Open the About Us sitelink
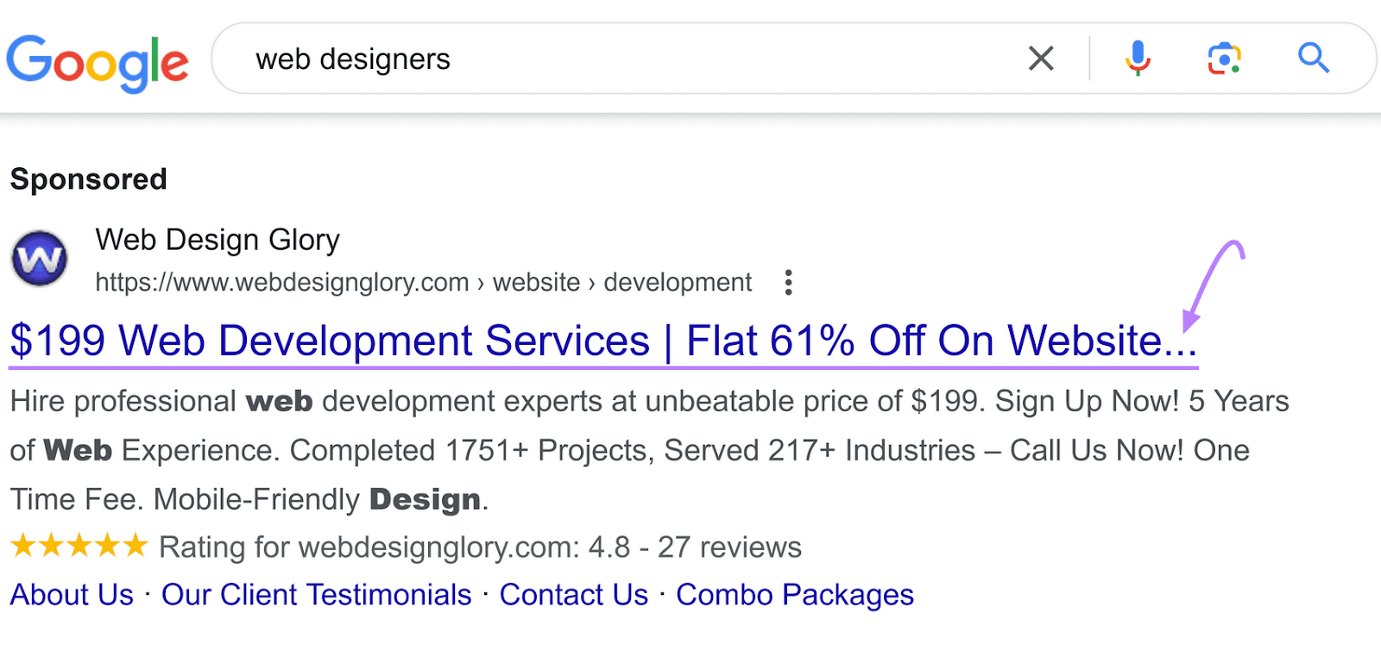The image size is (1381, 663). 71,594
